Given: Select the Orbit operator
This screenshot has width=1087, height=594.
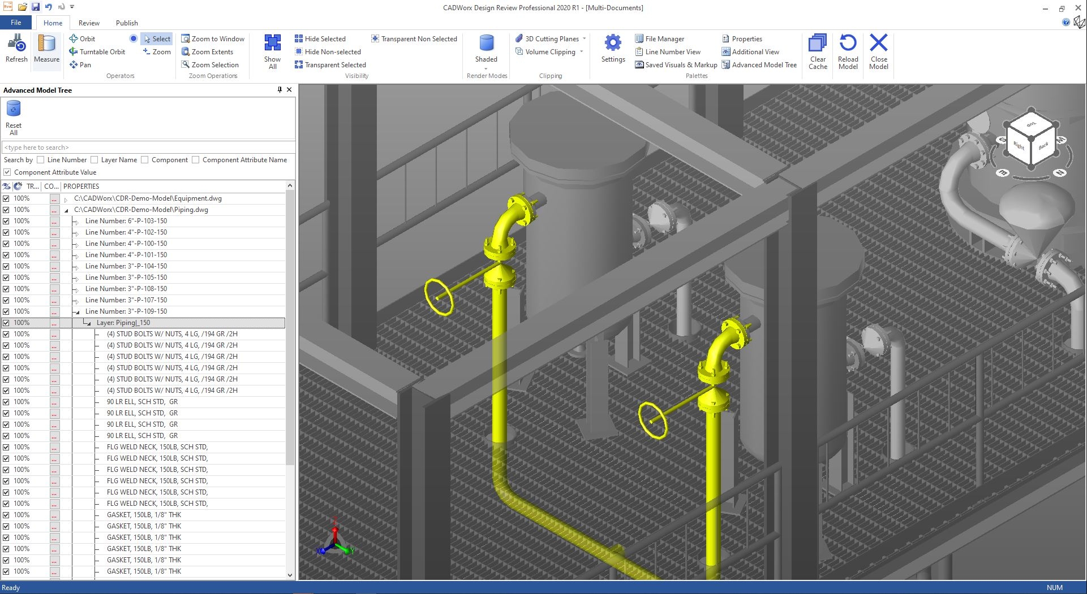Looking at the screenshot, I should coord(82,38).
